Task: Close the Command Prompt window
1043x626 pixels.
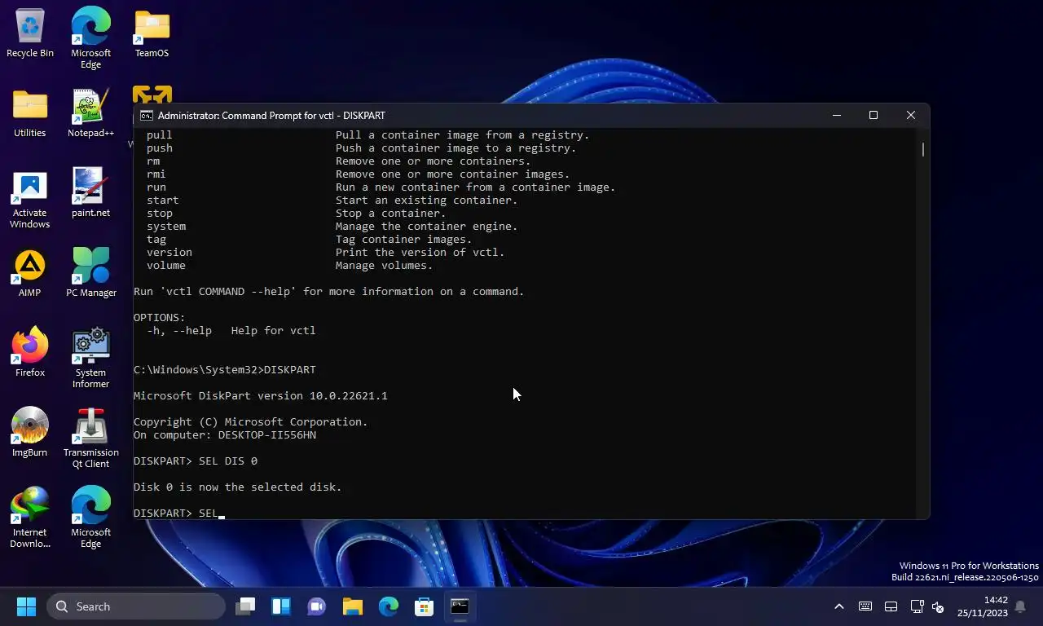Action: [x=911, y=116]
